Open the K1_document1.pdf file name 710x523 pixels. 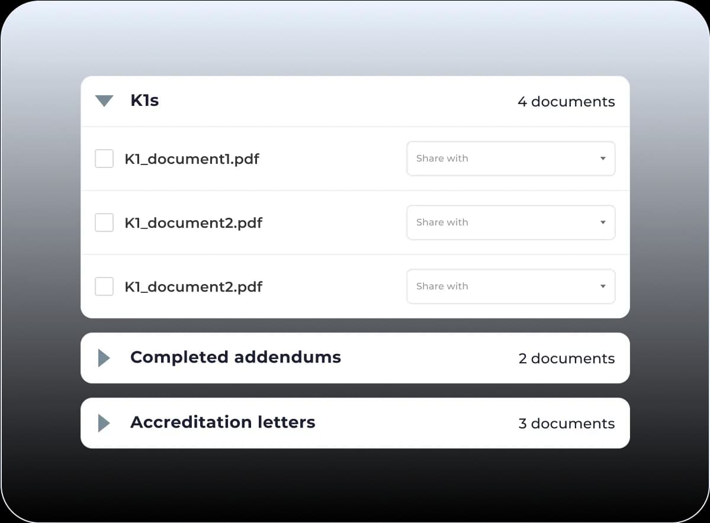(191, 159)
